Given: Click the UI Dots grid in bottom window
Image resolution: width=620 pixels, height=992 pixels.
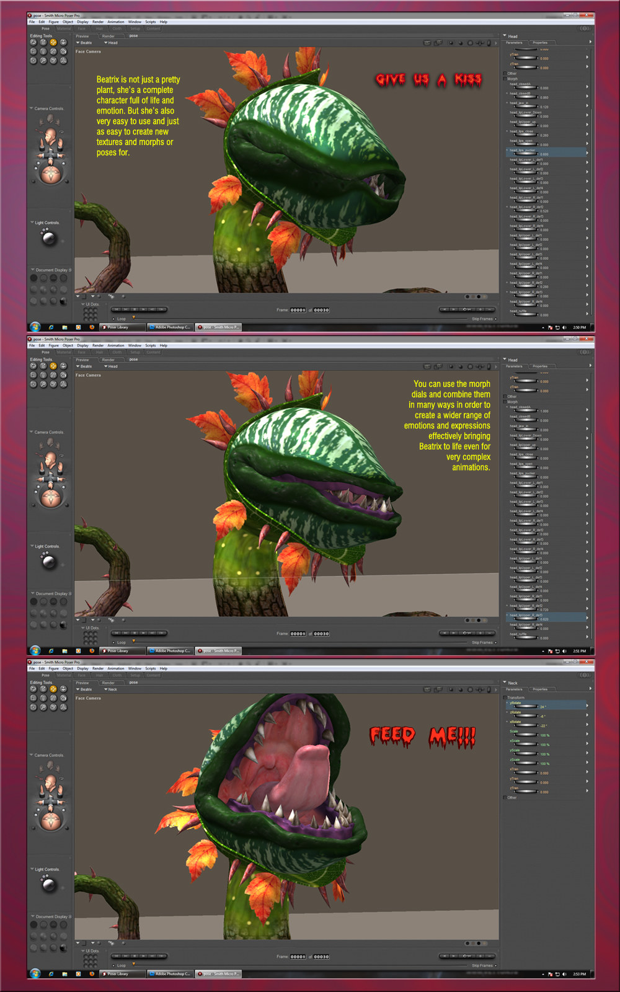Looking at the screenshot, I should point(90,961).
